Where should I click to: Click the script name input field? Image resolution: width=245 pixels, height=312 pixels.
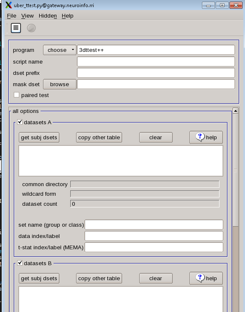point(156,61)
